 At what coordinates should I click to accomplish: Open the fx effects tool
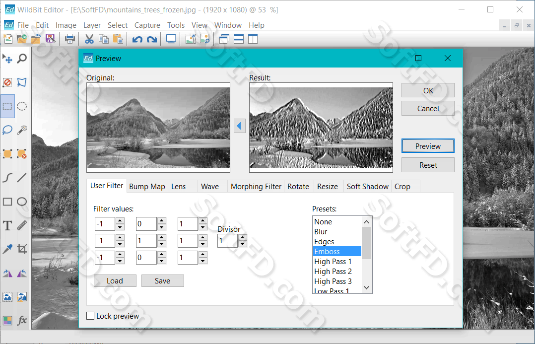point(22,321)
